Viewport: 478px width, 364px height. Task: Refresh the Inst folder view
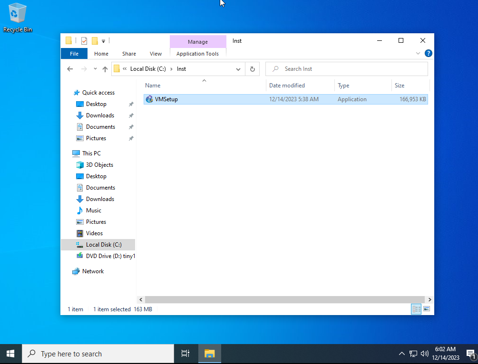coord(253,69)
